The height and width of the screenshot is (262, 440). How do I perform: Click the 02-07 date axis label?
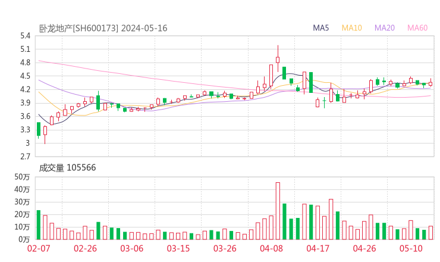(x=39, y=248)
